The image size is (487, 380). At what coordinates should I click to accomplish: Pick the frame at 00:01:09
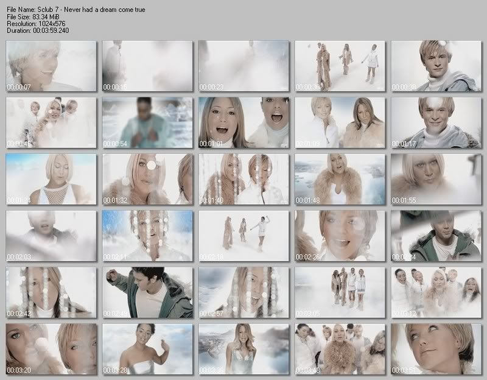coord(340,123)
